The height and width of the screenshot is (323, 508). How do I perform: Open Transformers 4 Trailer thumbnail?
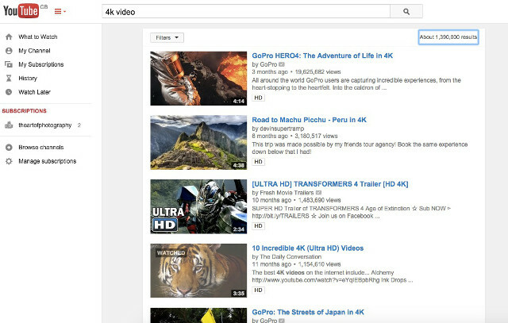pos(198,206)
